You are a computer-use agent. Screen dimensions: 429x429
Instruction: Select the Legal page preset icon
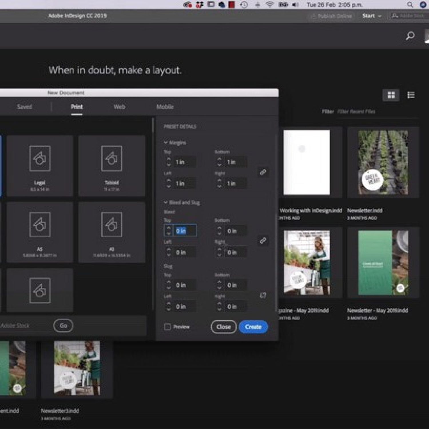[x=40, y=158]
